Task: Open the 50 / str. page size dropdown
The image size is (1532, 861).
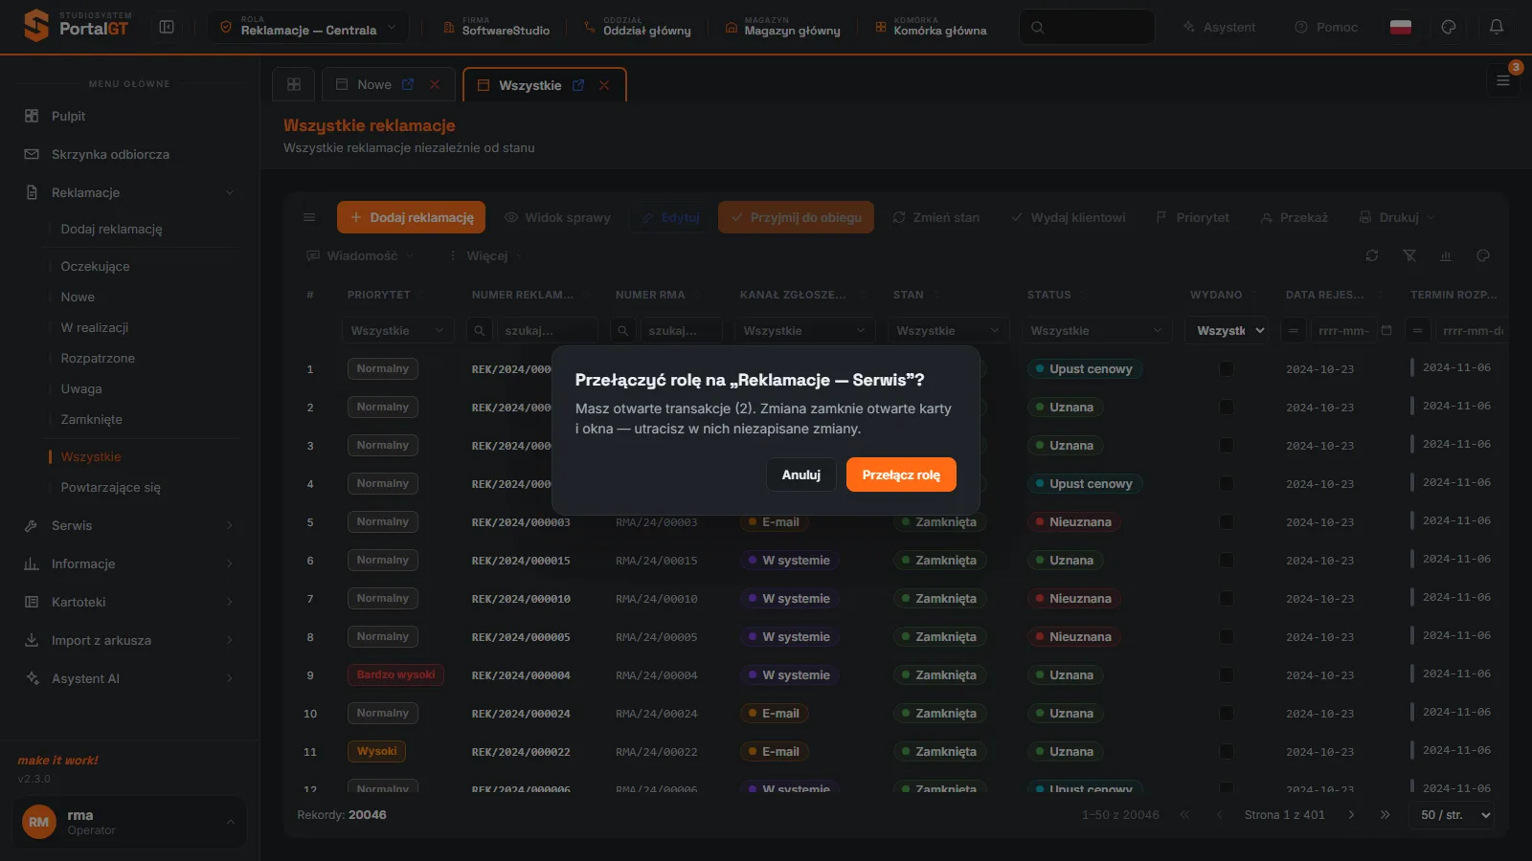Action: [1451, 815]
